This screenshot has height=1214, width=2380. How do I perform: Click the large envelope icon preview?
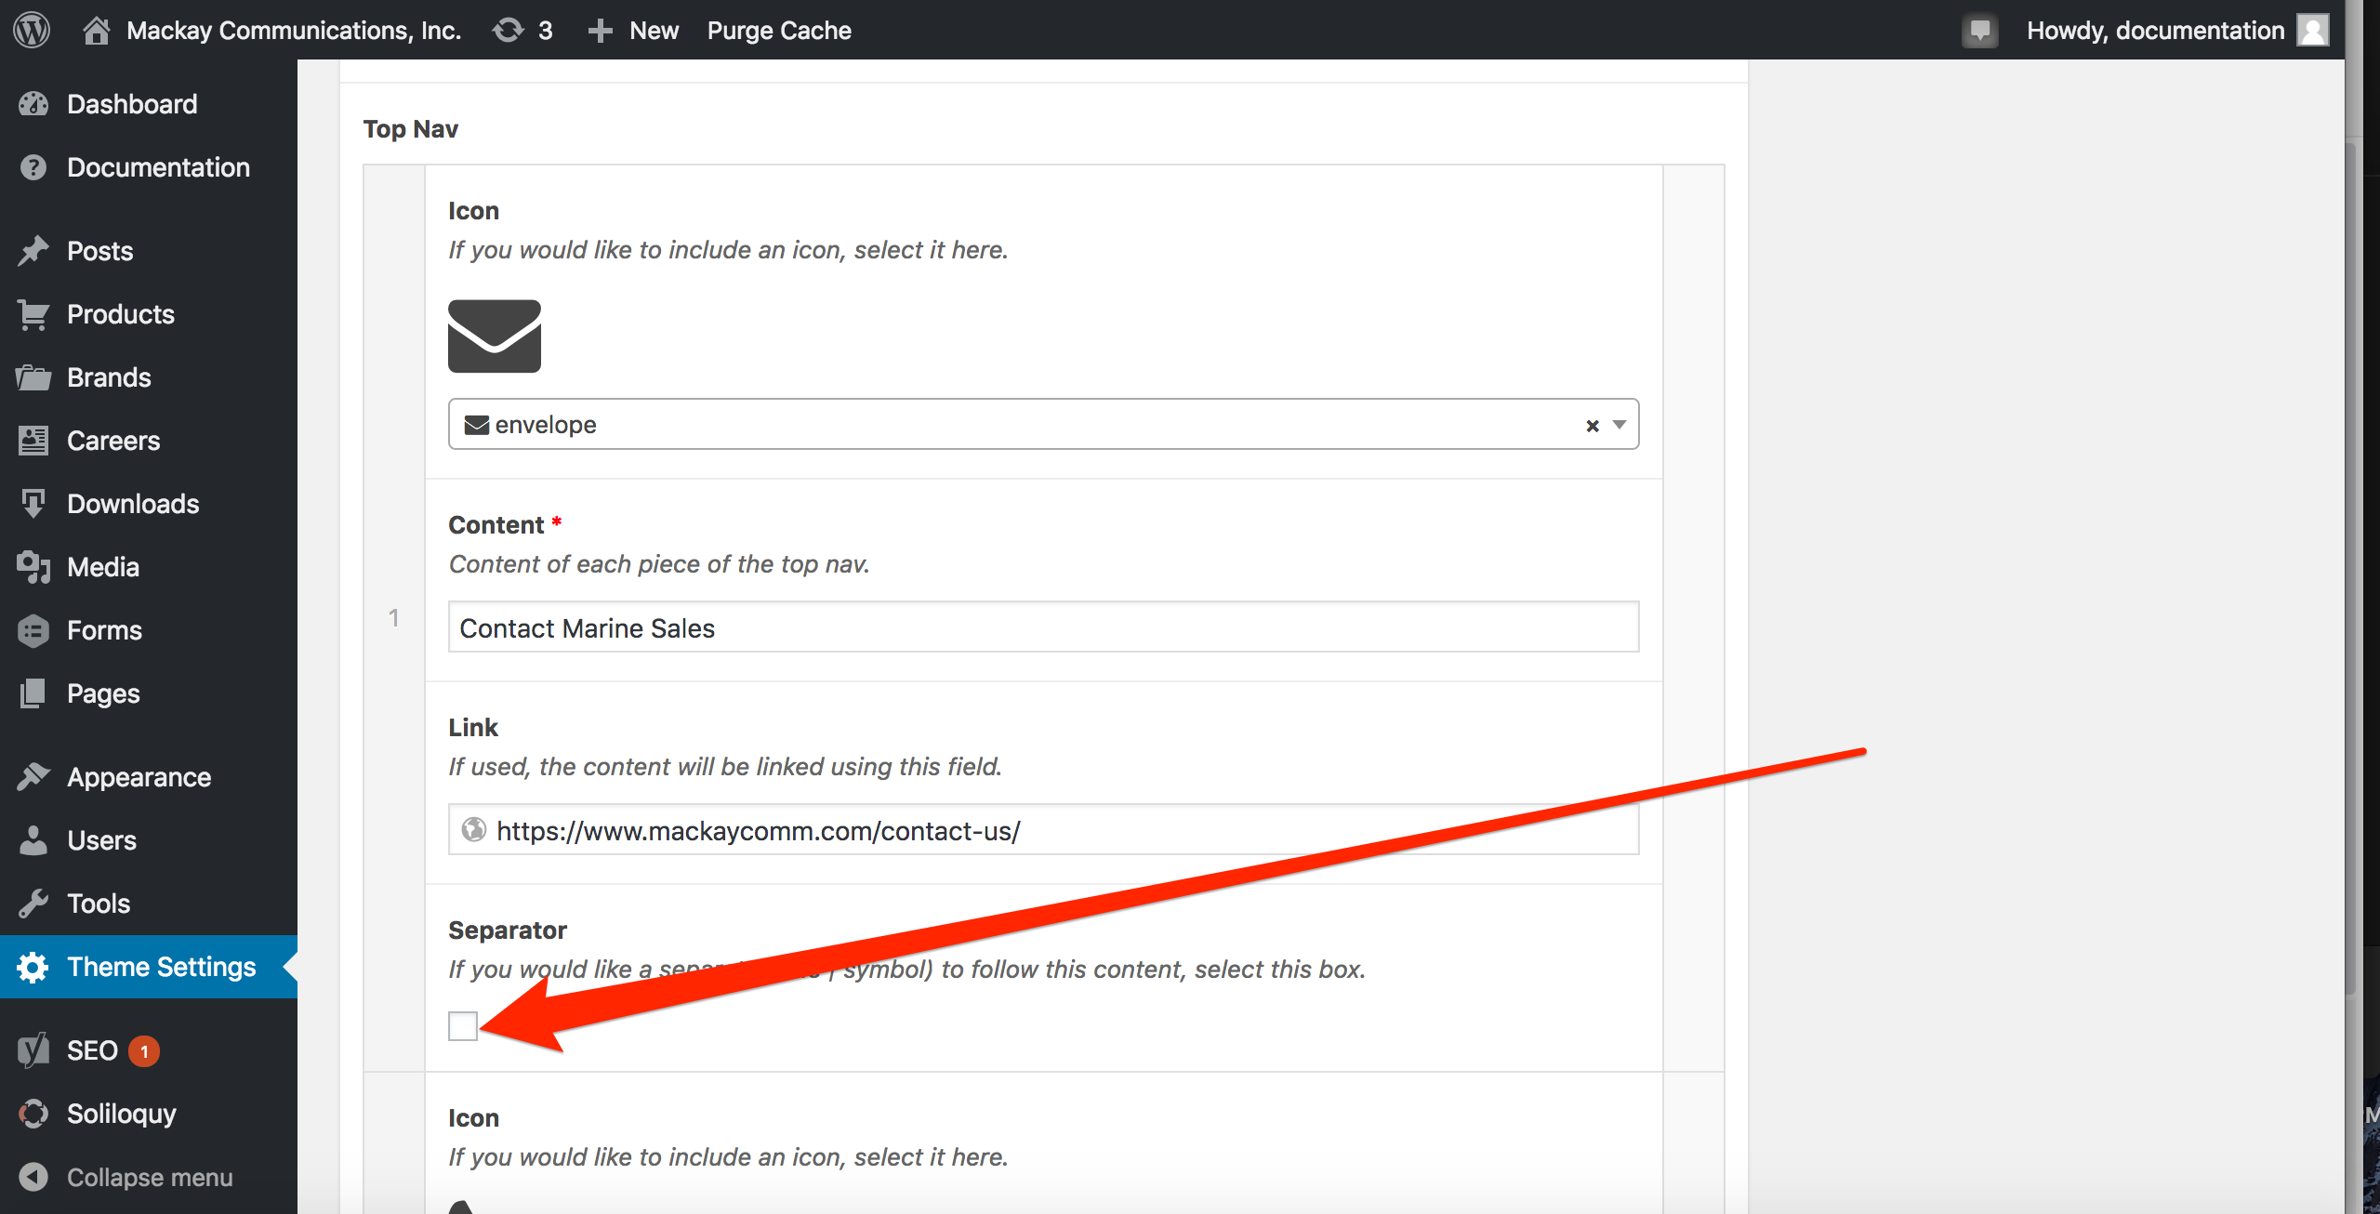point(494,336)
